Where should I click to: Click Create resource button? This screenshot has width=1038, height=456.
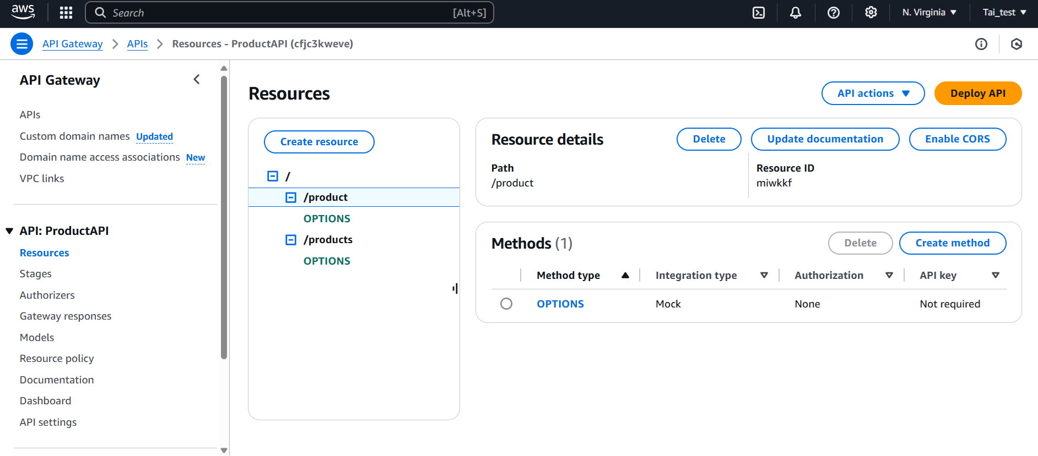320,142
